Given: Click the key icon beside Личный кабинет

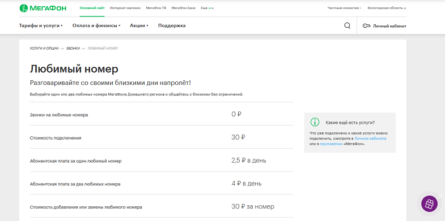Looking at the screenshot, I should point(367,26).
